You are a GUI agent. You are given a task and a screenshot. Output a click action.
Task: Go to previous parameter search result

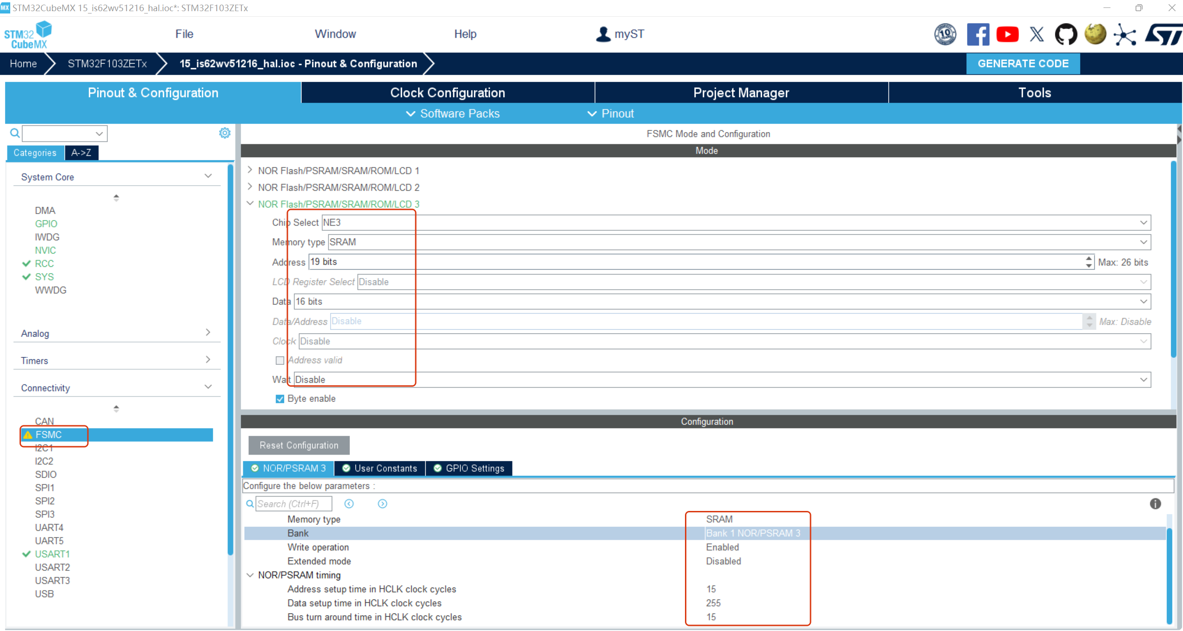pyautogui.click(x=349, y=503)
